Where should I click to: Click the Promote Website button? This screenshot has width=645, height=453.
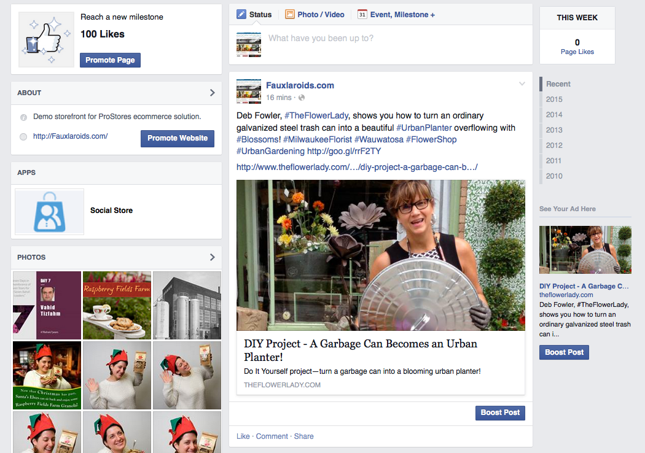click(x=178, y=139)
